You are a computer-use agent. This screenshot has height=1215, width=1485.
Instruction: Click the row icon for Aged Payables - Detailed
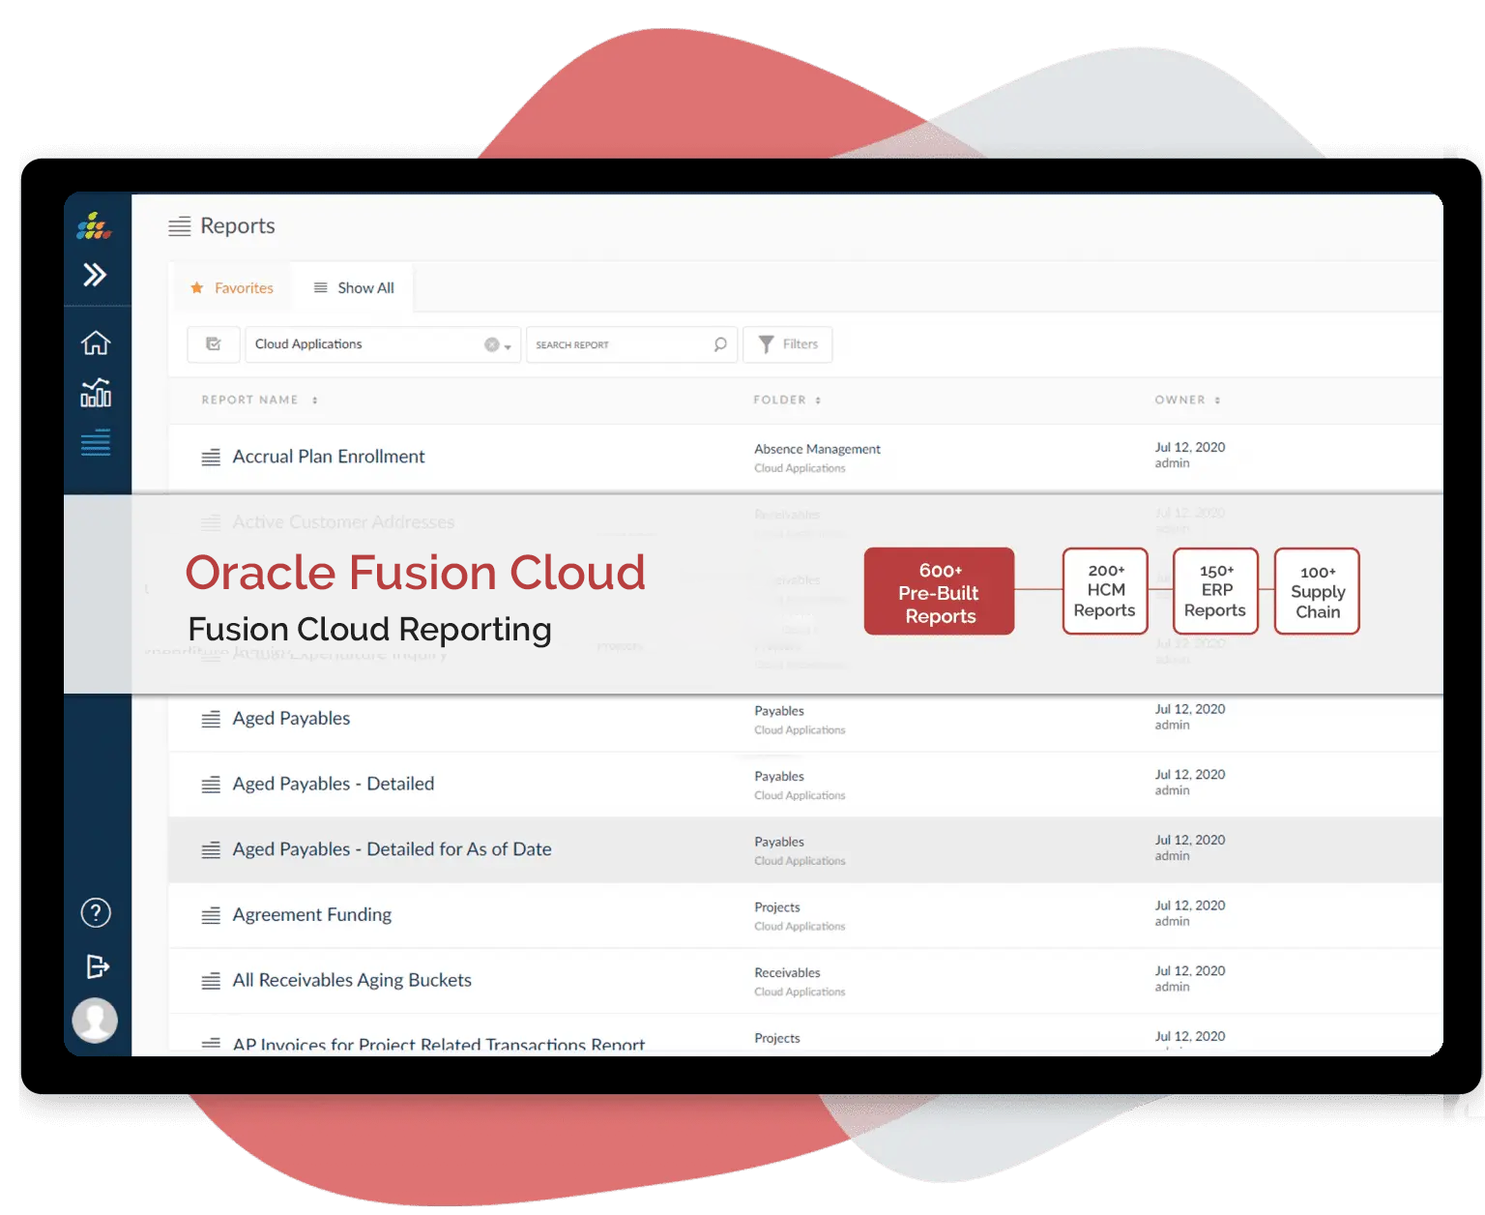click(x=211, y=785)
